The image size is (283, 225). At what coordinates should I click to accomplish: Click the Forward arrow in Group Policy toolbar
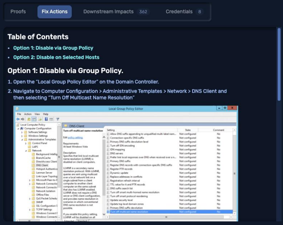[22, 119]
